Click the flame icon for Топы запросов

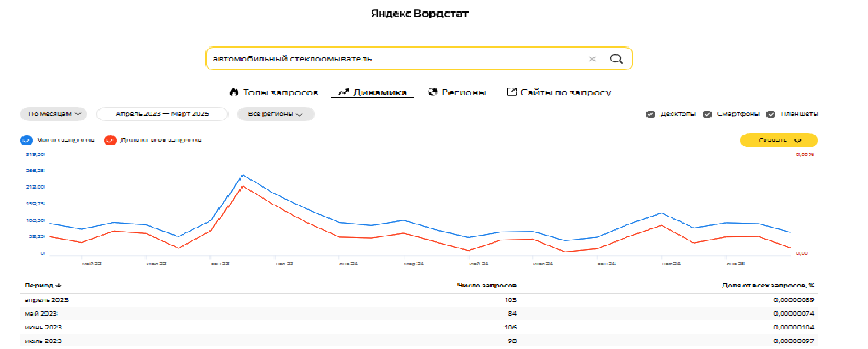point(234,92)
